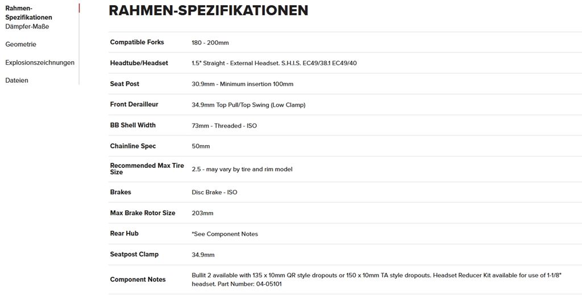The image size is (582, 296).
Task: Select the Compatible Forks row label
Action: pyautogui.click(x=137, y=43)
